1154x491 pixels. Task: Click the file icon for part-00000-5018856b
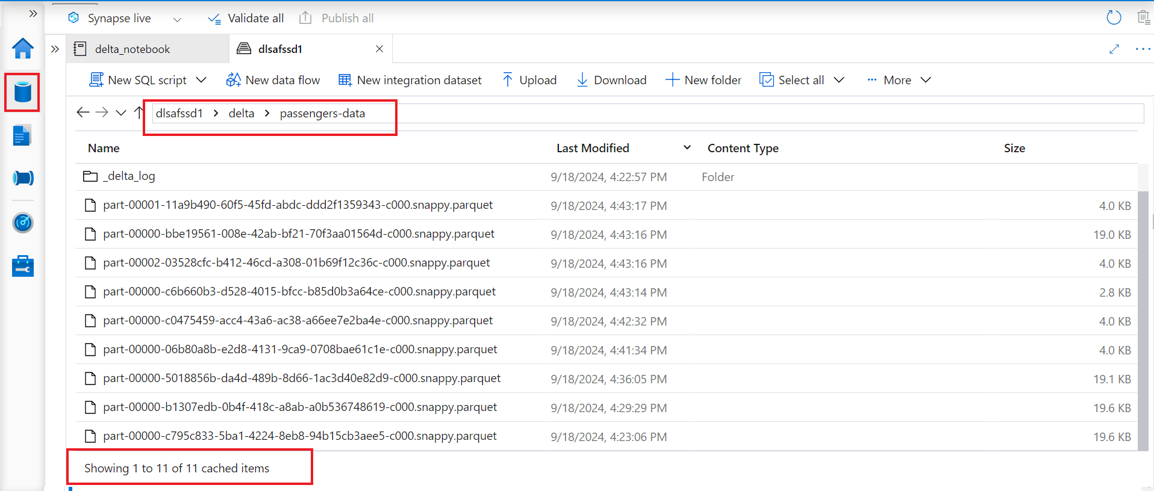pos(90,378)
